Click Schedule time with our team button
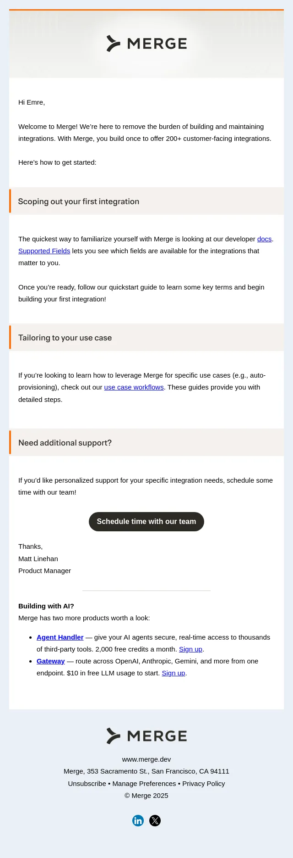Viewport: 293px width, 858px height. coord(146,522)
